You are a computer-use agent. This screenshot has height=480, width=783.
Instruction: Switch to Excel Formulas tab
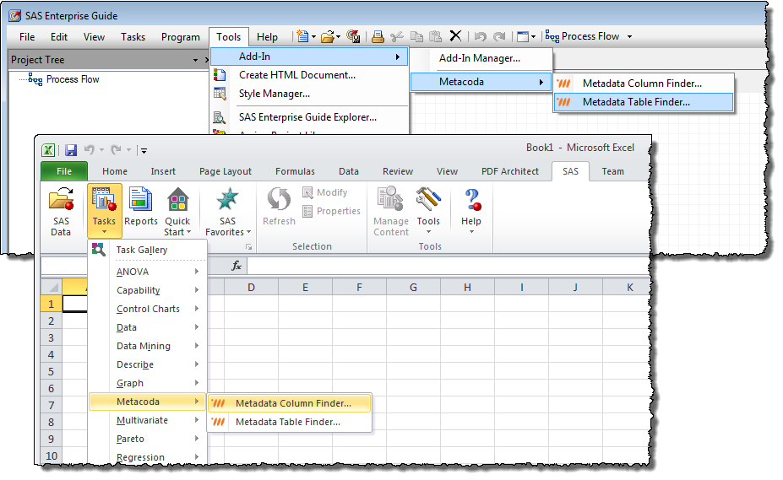pos(295,171)
